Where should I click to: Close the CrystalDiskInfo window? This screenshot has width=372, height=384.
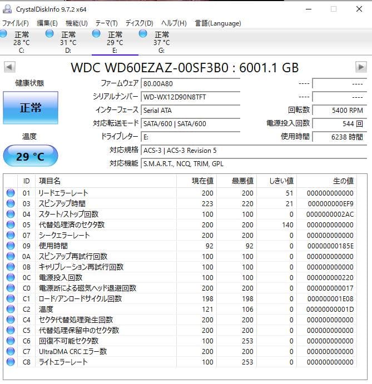(359, 9)
